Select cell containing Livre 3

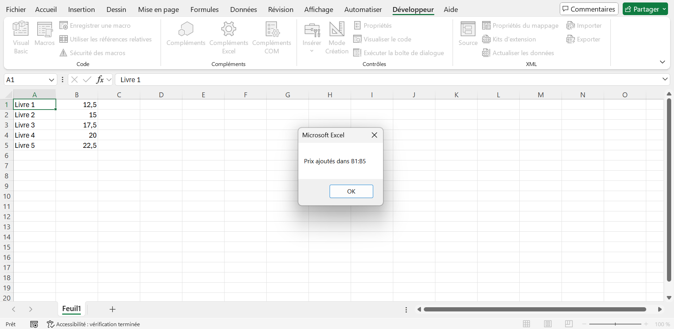point(34,125)
